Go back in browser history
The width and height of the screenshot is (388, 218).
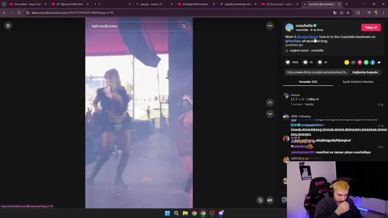[x=4, y=13]
